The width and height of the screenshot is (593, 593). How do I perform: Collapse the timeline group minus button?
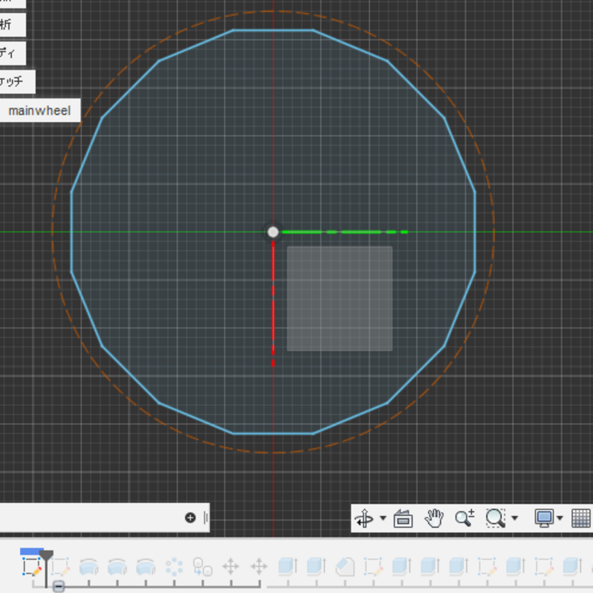pyautogui.click(x=58, y=587)
